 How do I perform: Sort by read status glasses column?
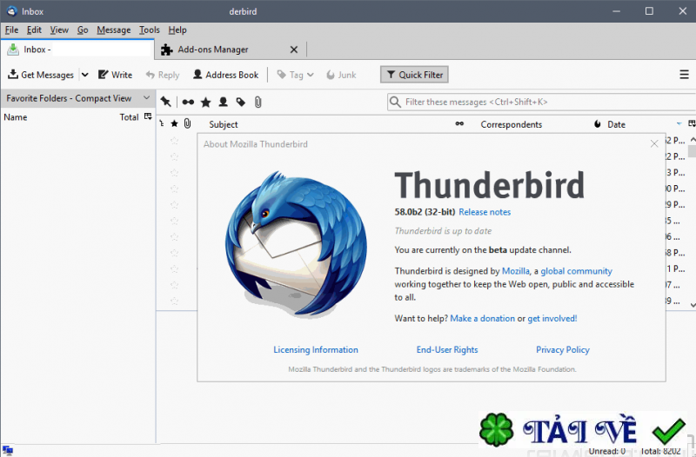point(459,123)
